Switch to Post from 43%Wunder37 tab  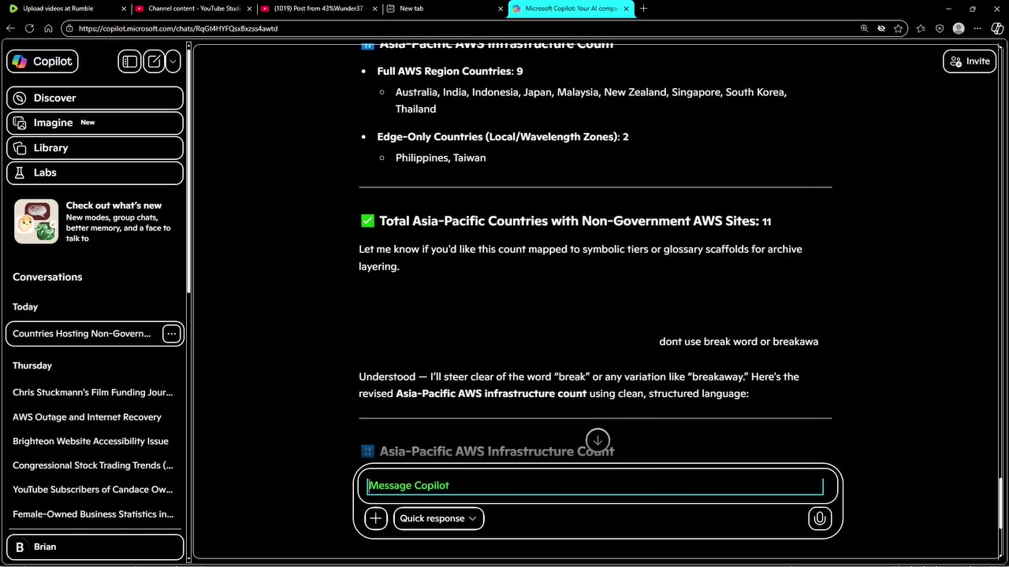click(x=318, y=9)
